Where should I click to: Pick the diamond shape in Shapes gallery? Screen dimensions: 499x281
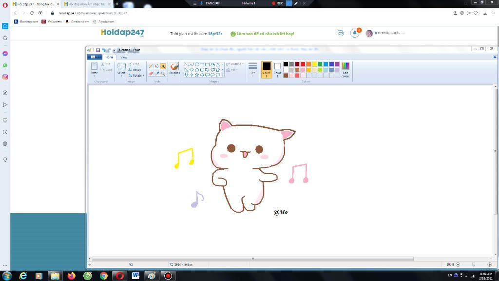[x=192, y=69]
